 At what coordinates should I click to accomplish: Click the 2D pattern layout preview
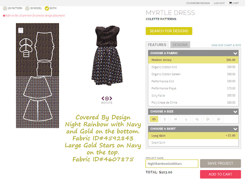point(38,76)
